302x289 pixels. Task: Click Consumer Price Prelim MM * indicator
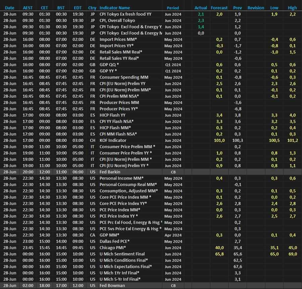(127, 147)
